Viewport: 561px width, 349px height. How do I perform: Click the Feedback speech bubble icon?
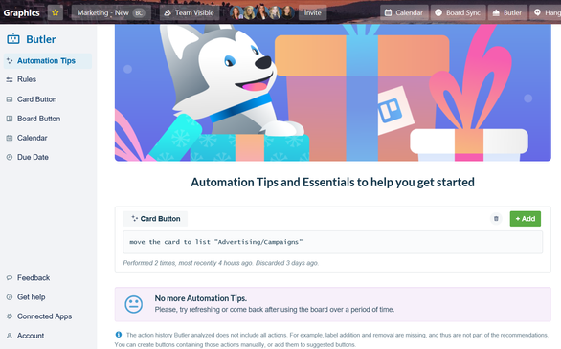tap(10, 278)
